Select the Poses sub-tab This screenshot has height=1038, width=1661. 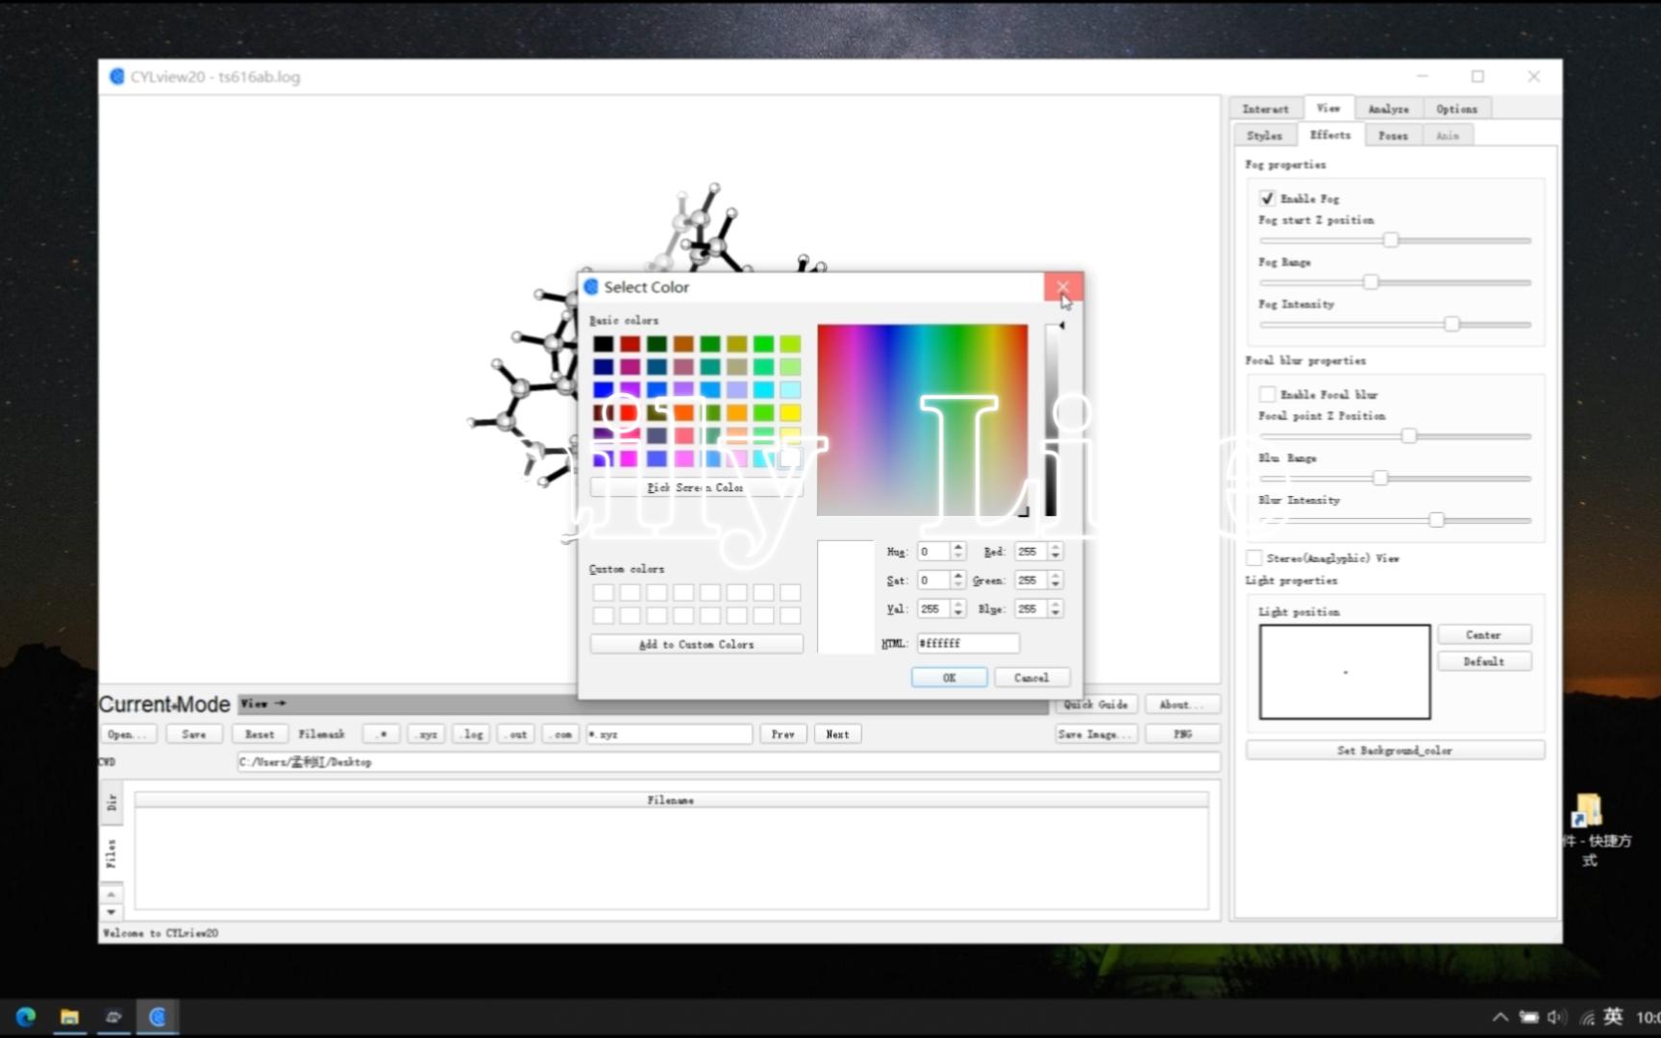1393,136
